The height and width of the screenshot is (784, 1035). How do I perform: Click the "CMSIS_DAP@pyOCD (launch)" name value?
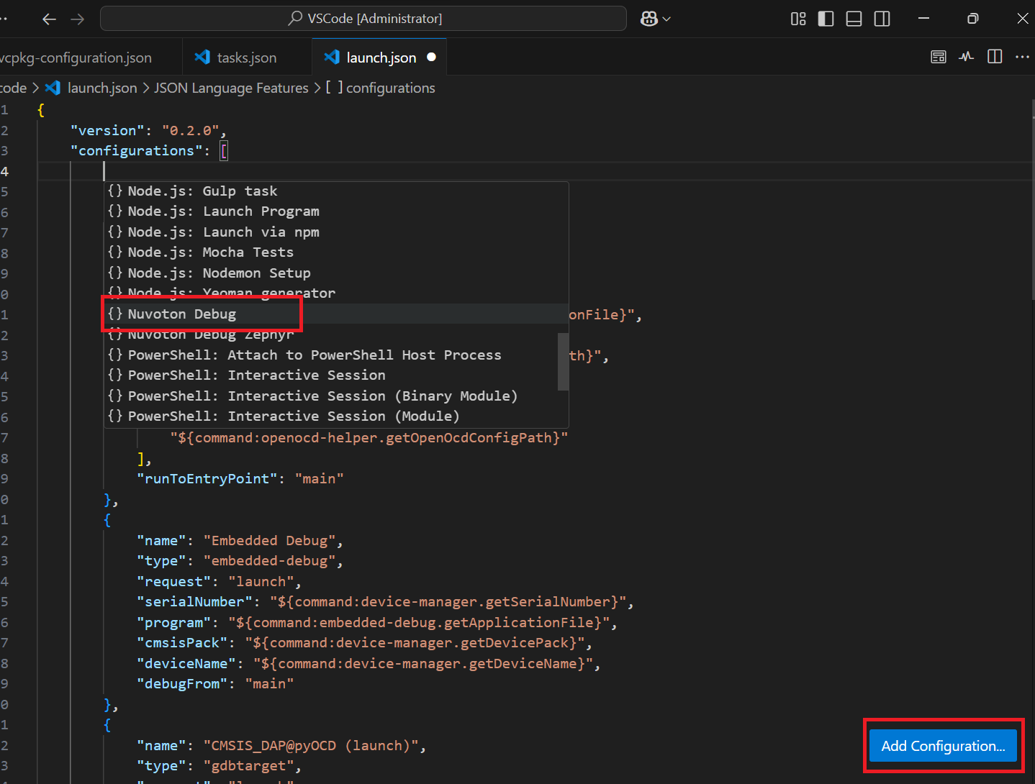[x=311, y=746]
